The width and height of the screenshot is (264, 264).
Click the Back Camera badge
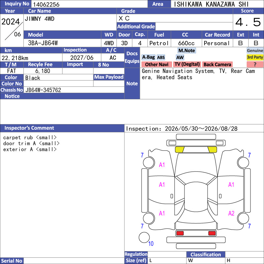coord(217,64)
